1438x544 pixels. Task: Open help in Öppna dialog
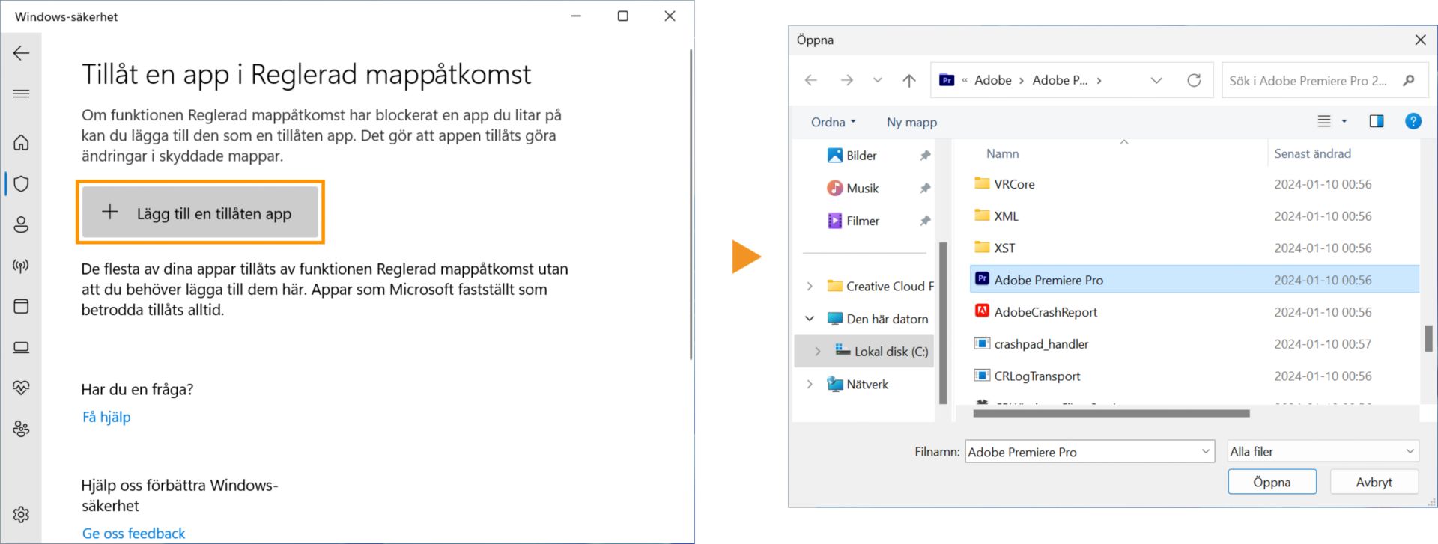[x=1413, y=121]
